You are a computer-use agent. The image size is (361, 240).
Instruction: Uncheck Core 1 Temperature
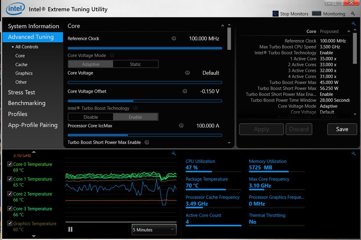[10, 179]
